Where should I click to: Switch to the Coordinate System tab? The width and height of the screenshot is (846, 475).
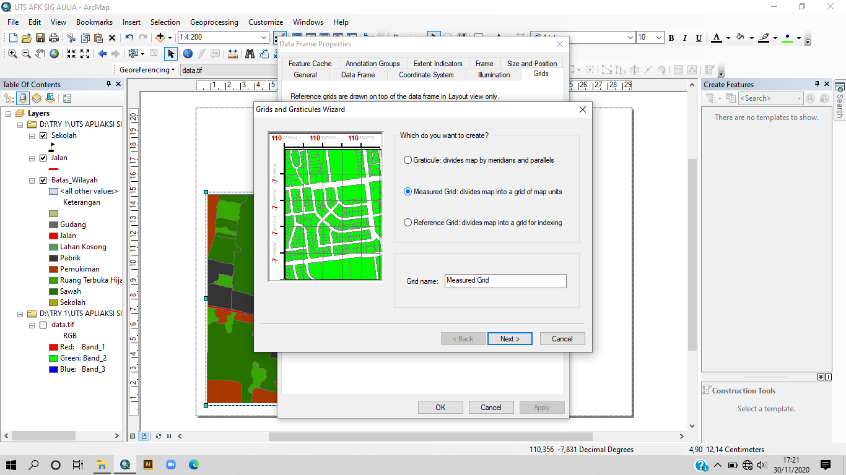426,75
